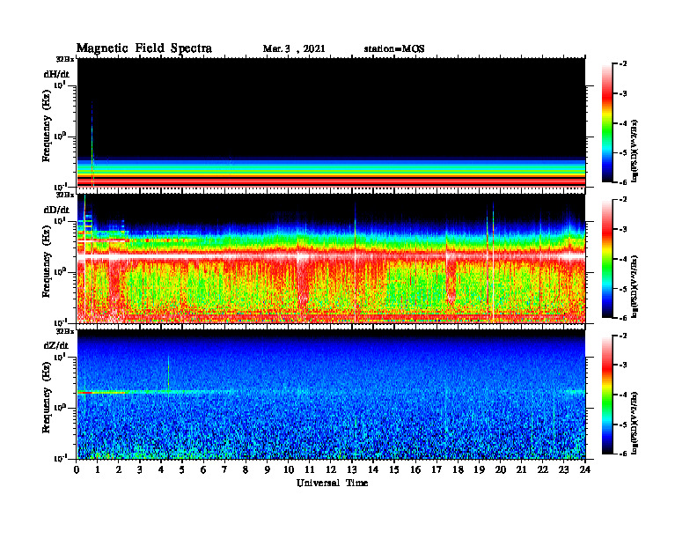Click the "6" hour tick label
Viewport: 697px width, 539px height.
click(203, 469)
